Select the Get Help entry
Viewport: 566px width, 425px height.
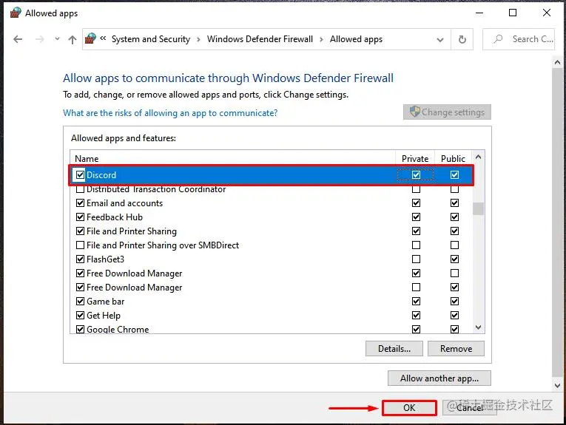104,316
